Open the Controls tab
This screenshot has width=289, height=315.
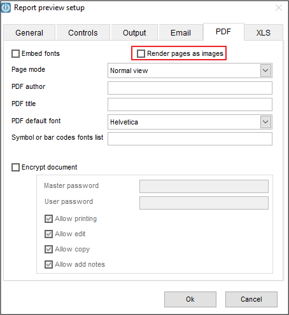[x=83, y=32]
